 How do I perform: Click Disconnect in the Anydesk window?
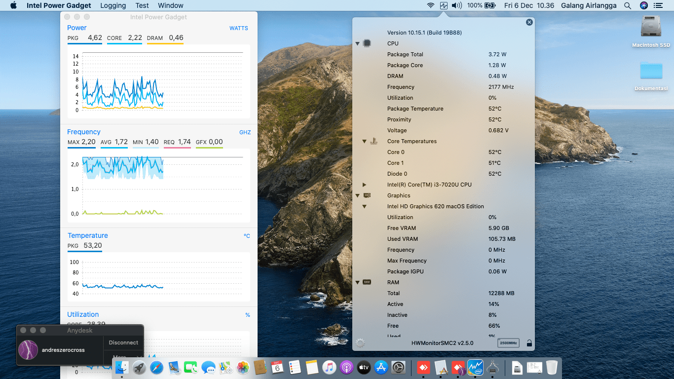(123, 342)
